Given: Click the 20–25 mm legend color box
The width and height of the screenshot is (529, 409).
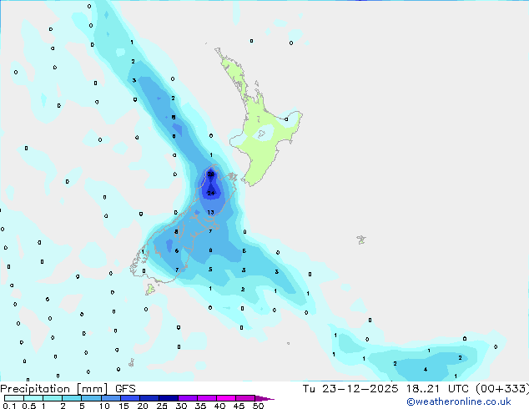Looking at the screenshot, I should coord(149,398).
